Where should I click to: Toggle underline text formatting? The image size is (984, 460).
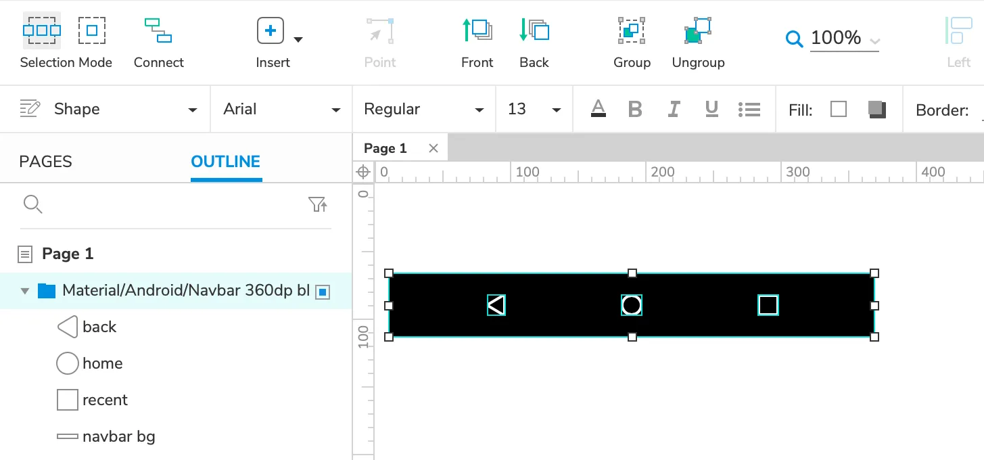[x=711, y=109]
